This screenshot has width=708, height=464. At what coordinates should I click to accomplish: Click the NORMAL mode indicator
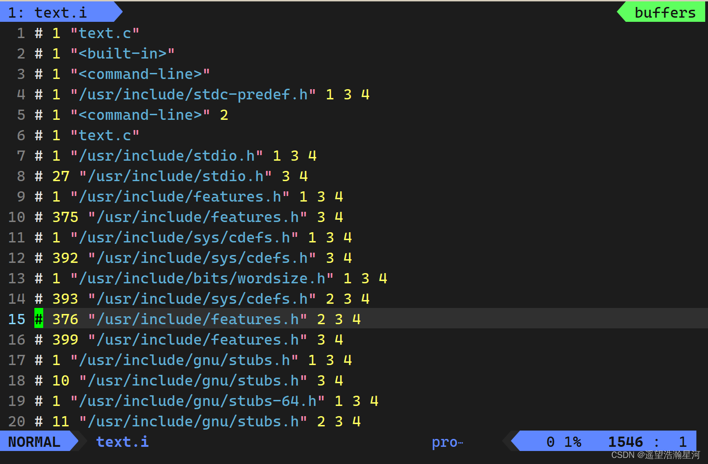[34, 442]
